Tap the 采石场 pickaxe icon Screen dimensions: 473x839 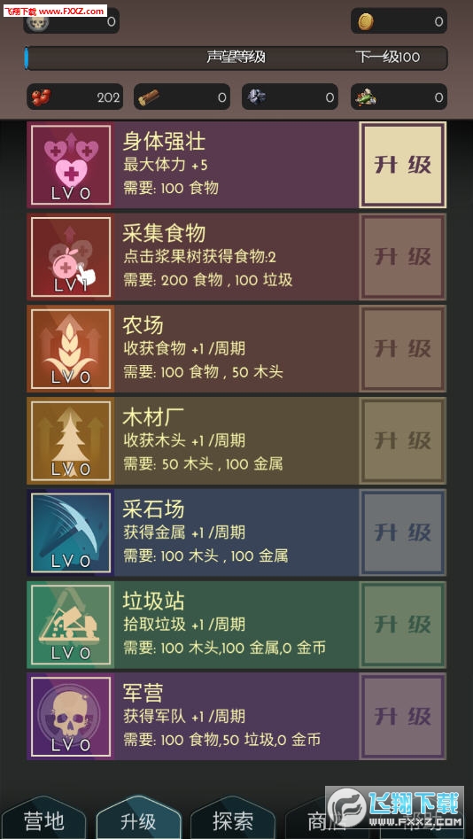pyautogui.click(x=71, y=532)
